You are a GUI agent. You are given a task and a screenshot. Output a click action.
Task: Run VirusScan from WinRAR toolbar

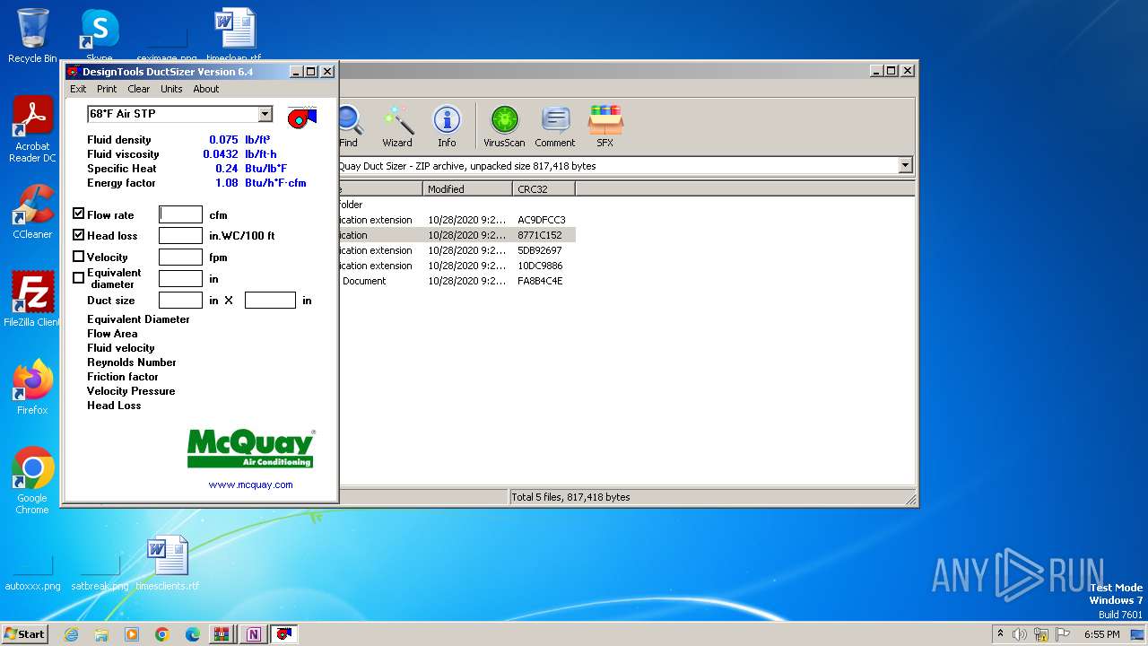(504, 127)
